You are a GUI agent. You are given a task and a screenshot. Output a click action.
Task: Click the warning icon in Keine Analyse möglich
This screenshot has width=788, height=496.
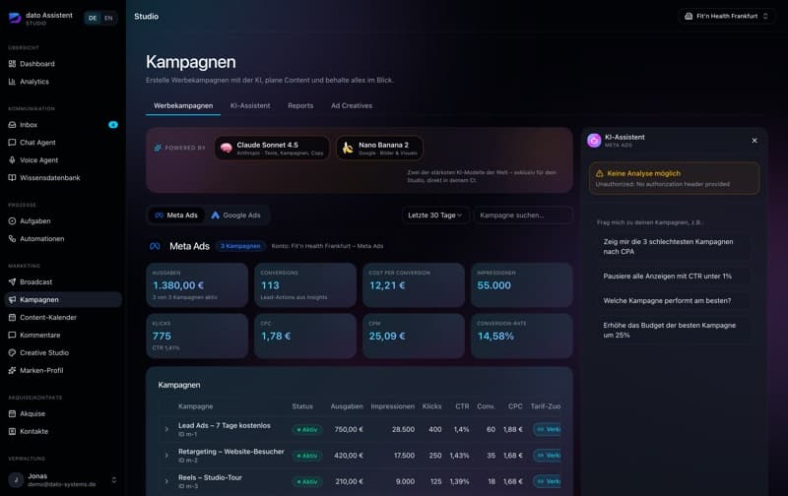pos(599,173)
